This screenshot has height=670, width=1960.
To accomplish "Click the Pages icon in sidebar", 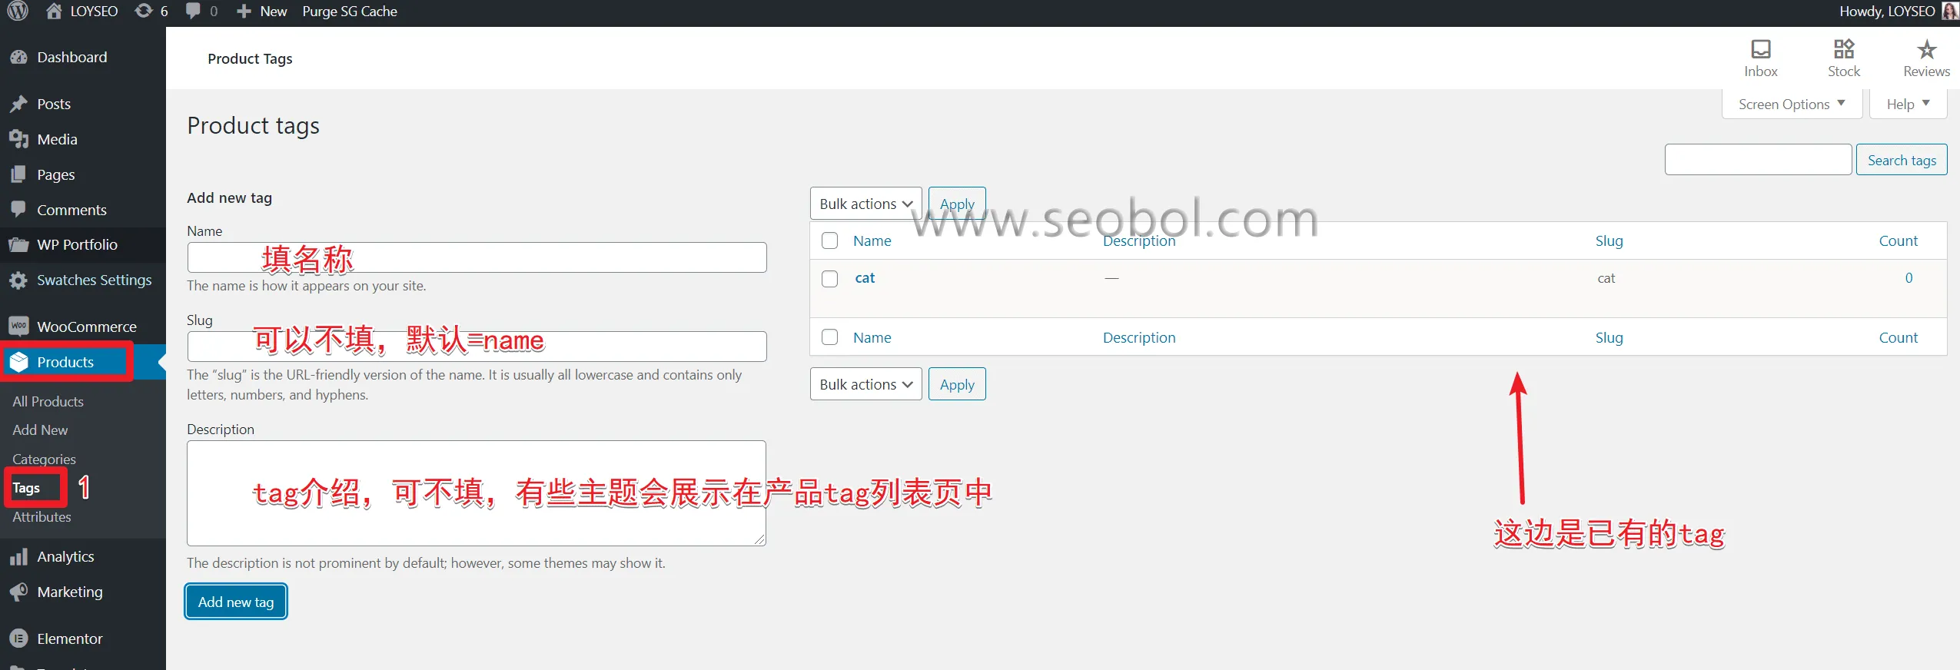I will click(18, 174).
